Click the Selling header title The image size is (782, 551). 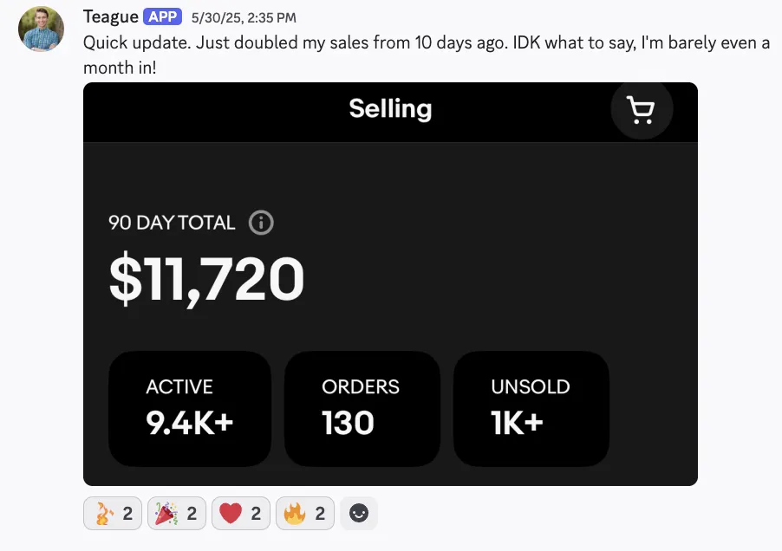[x=390, y=109]
